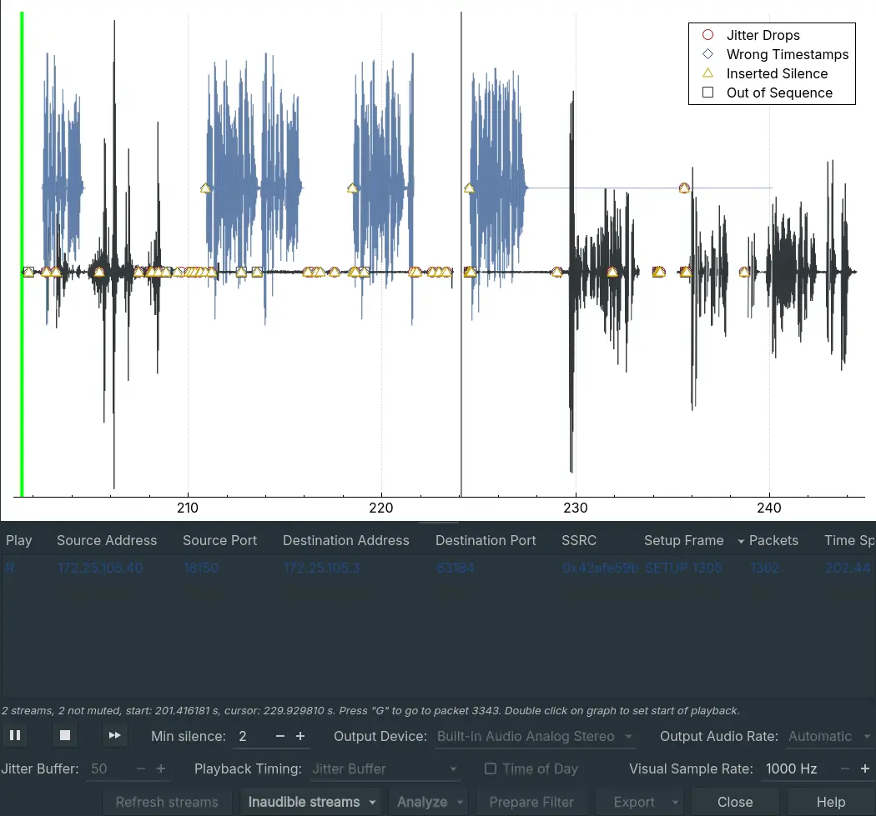Pause the RTP stream playback
The height and width of the screenshot is (816, 876).
click(15, 736)
